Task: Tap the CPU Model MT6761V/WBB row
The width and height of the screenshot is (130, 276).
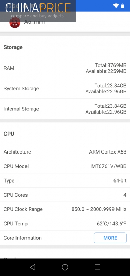Action: coord(65,166)
